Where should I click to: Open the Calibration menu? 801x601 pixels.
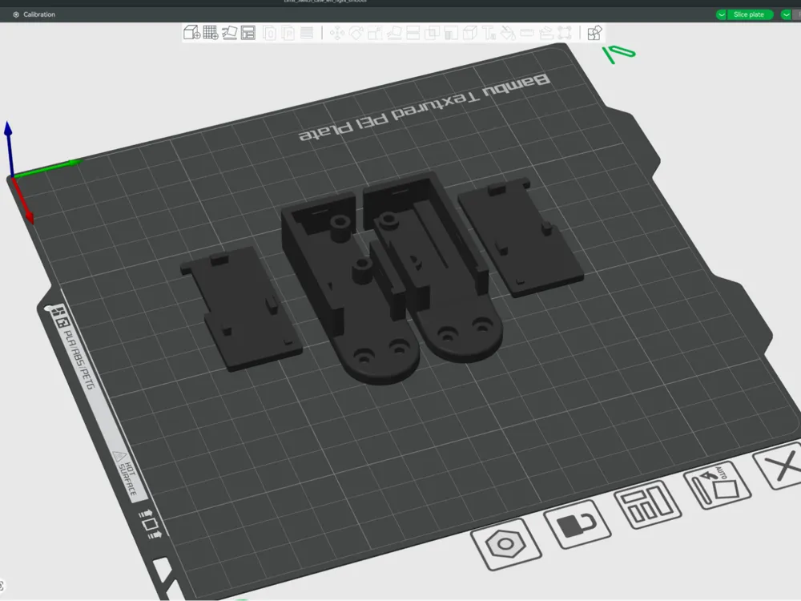(x=34, y=14)
